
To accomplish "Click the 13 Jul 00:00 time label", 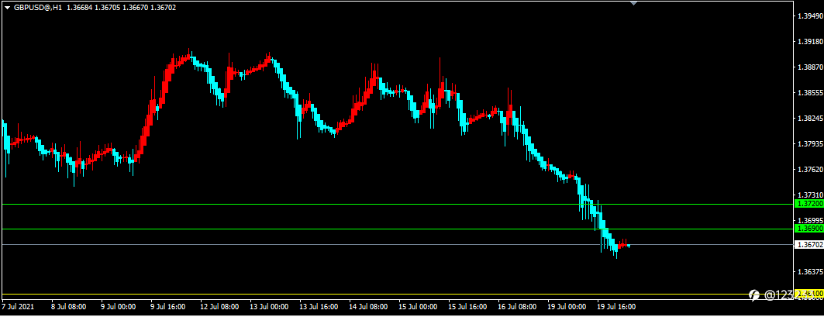I will click(268, 307).
